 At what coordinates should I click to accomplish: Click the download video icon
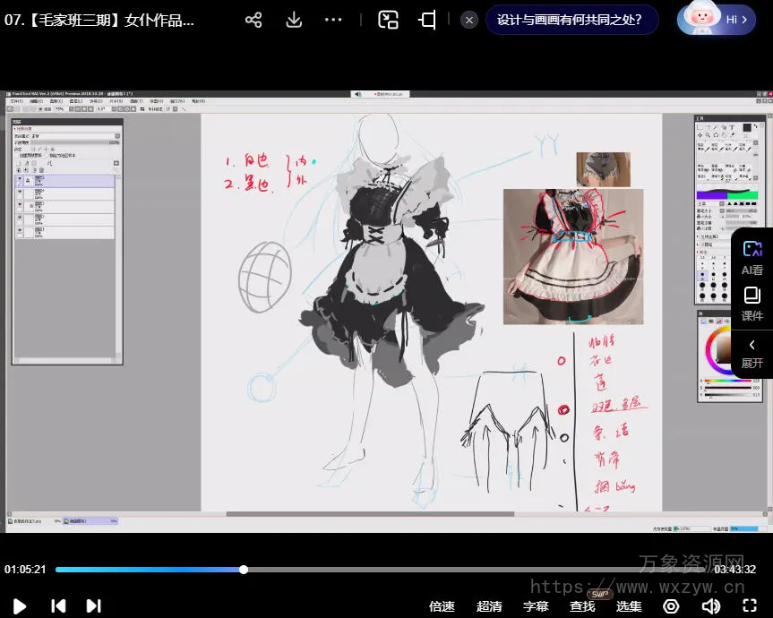(x=294, y=20)
